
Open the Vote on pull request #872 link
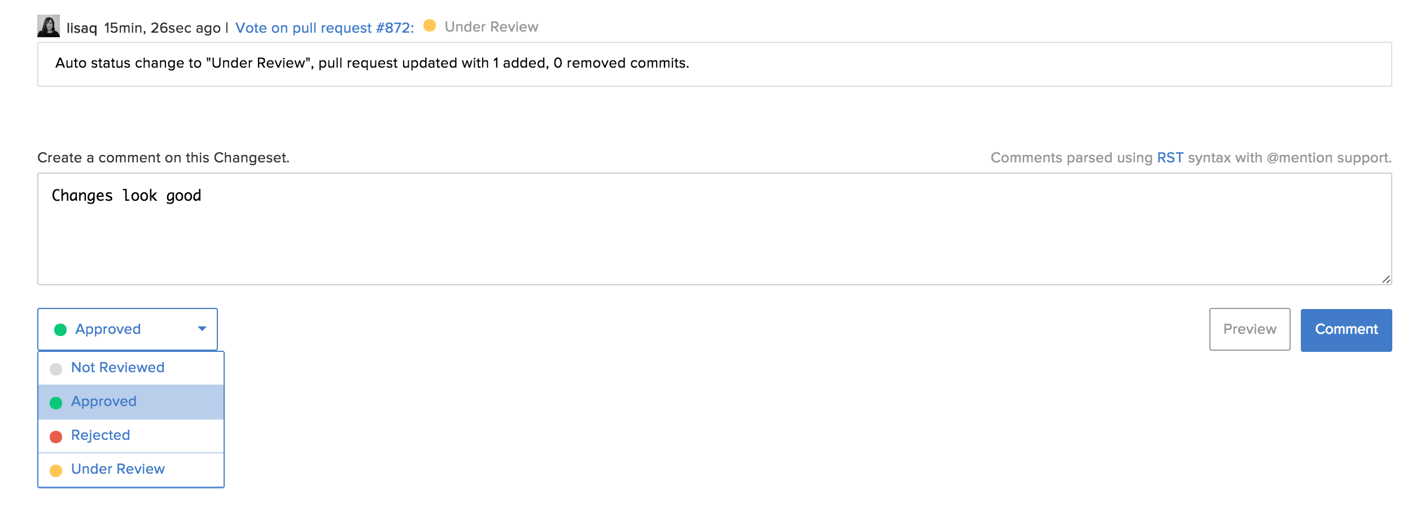click(x=324, y=28)
